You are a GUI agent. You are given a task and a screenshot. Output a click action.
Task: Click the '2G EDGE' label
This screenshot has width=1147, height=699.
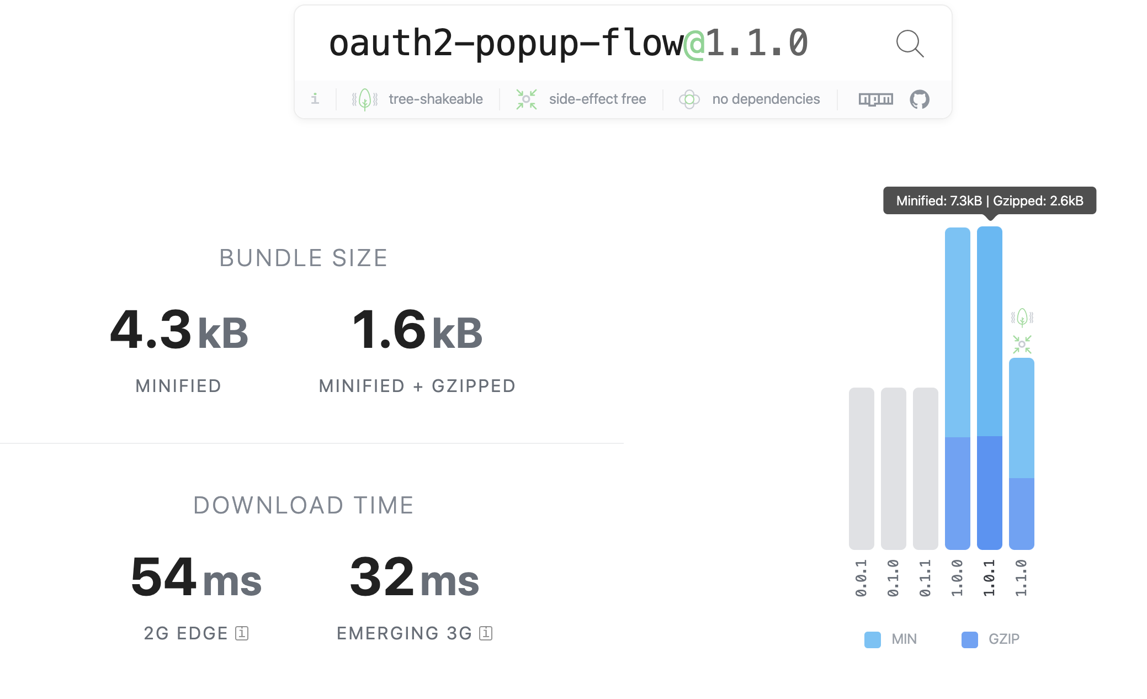[185, 633]
